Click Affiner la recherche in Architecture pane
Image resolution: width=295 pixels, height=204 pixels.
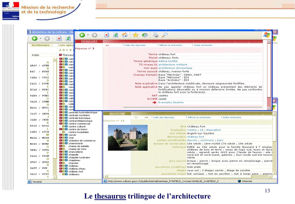point(199,117)
